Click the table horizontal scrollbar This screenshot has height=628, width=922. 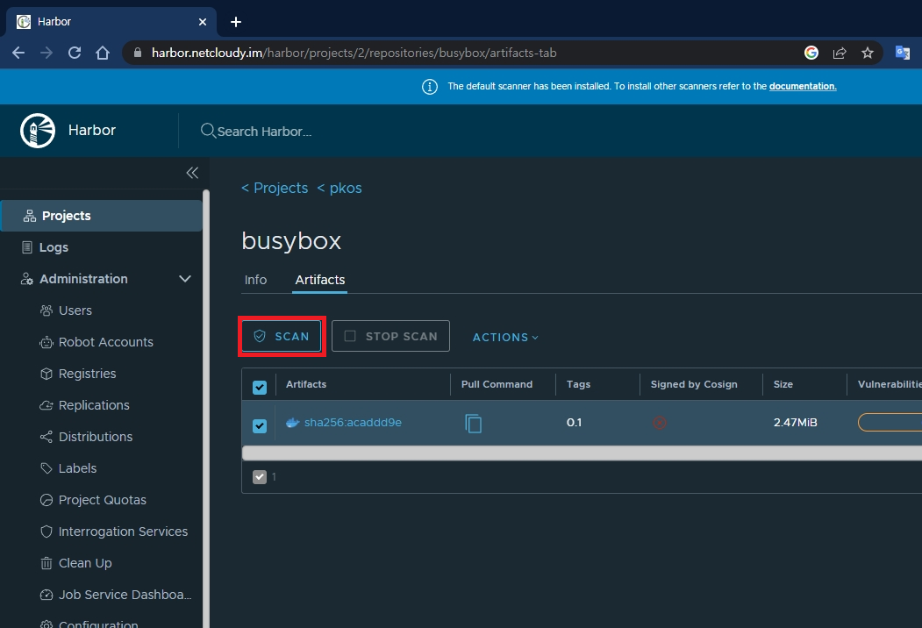click(582, 453)
